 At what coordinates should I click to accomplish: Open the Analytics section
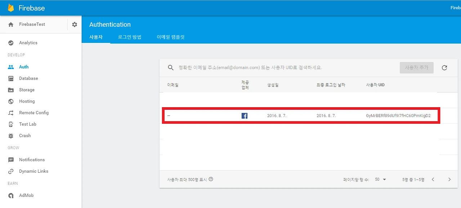[x=28, y=42]
